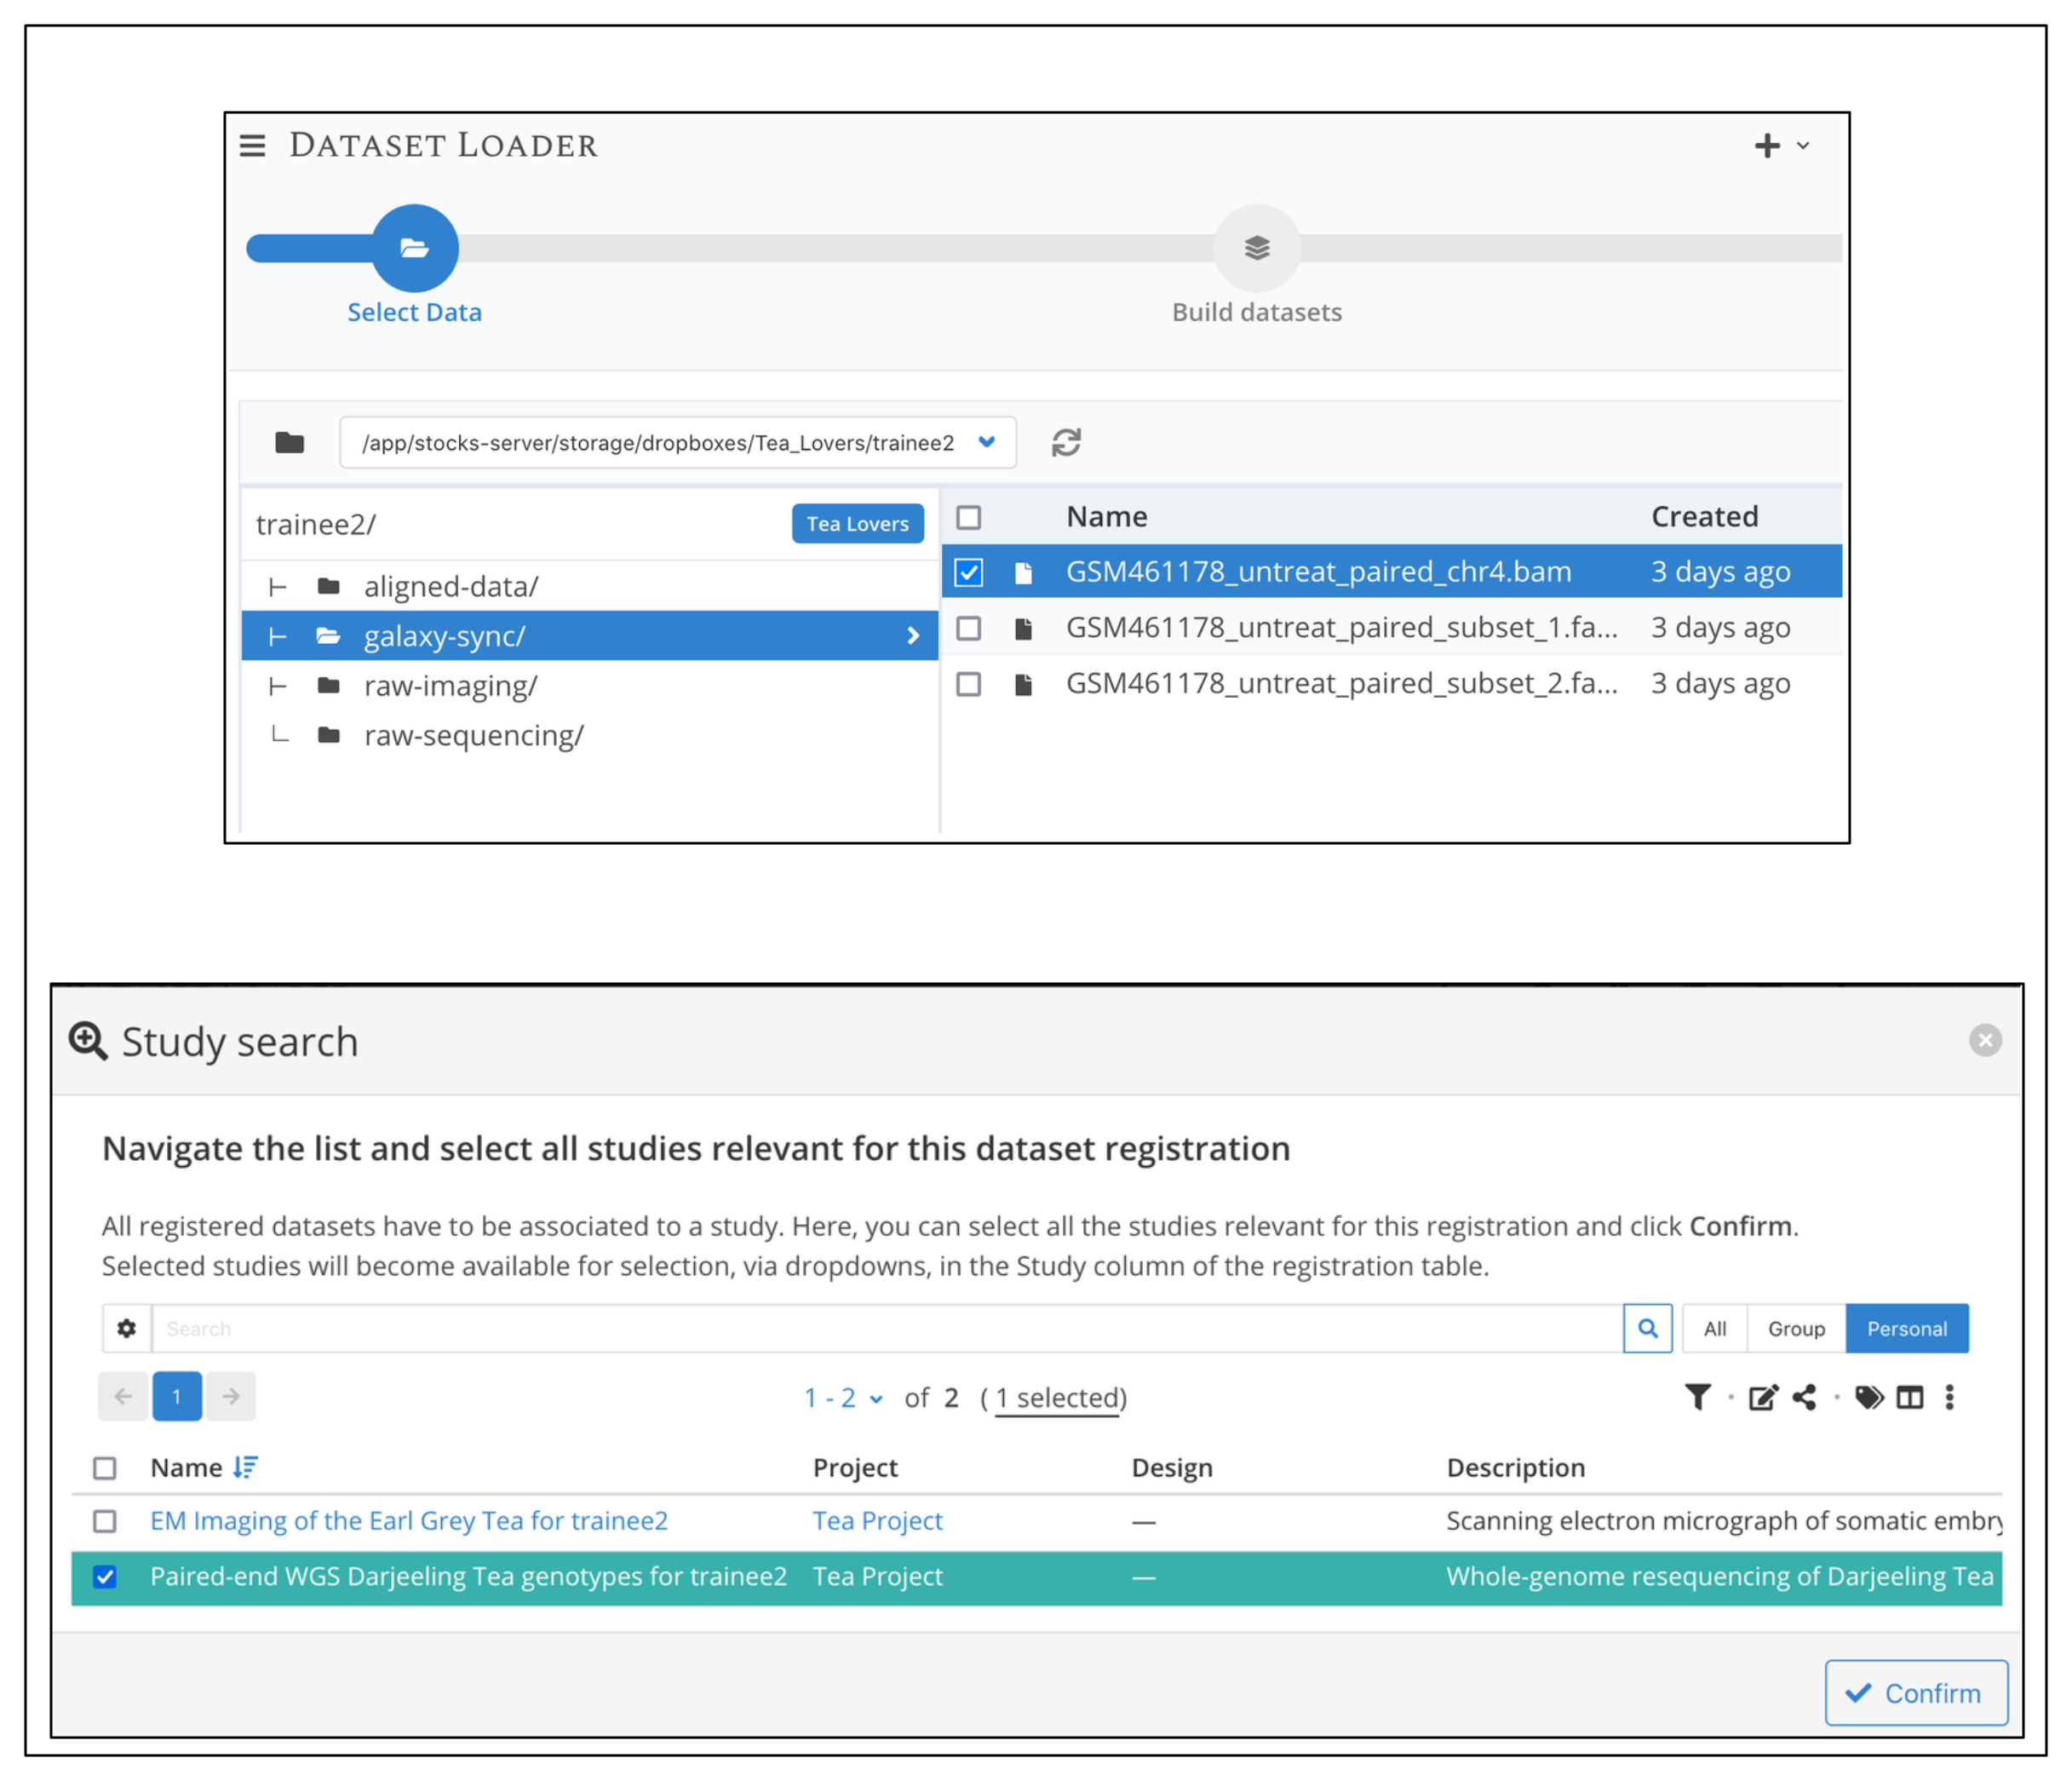
Task: Open the aligned-data/ folder
Action: [451, 587]
